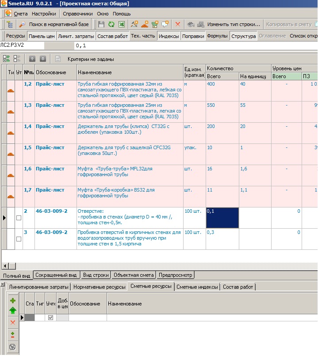Open the Настройки menu

tap(44, 14)
